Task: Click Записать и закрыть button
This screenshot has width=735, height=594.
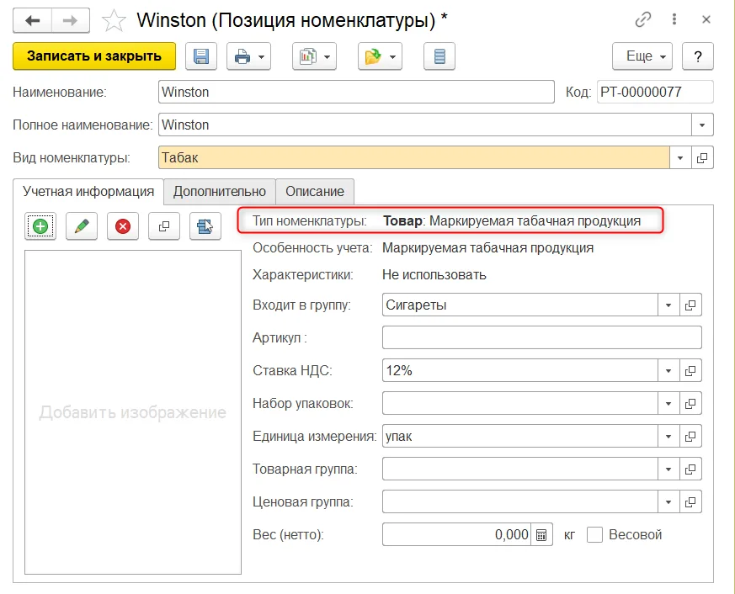Action: [94, 56]
